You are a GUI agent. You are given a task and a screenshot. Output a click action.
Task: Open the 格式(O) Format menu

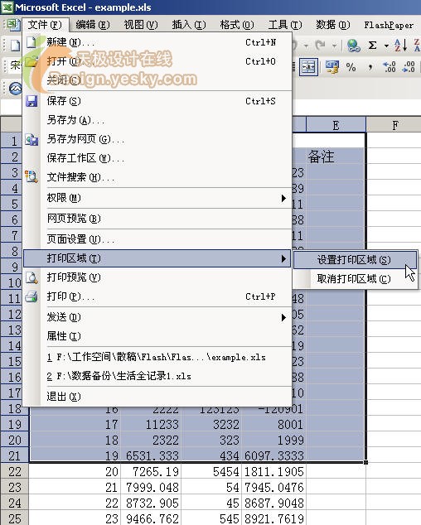click(x=237, y=25)
